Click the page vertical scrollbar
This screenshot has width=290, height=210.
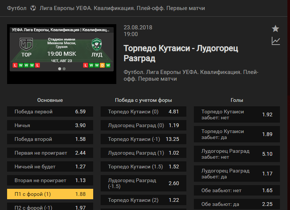(289, 105)
